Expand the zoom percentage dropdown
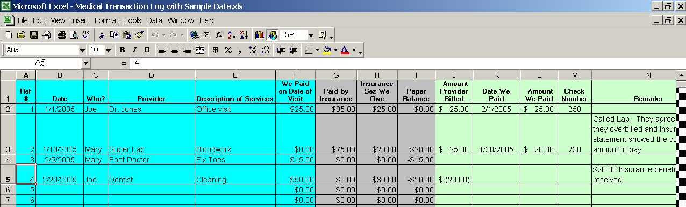Viewport: 686px width, 207px height. tap(311, 35)
